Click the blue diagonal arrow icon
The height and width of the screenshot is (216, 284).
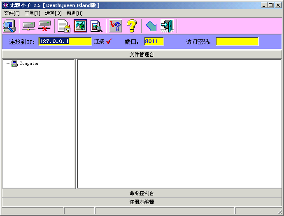pyautogui.click(x=151, y=26)
